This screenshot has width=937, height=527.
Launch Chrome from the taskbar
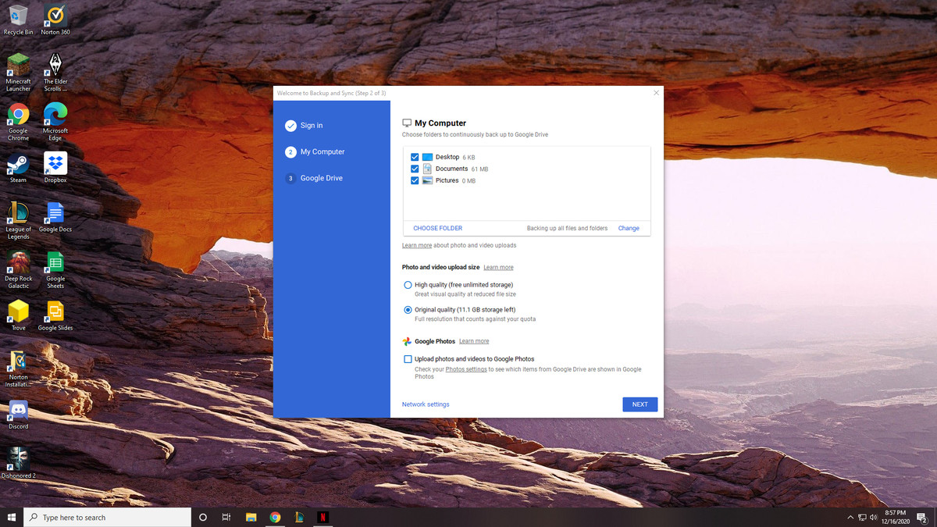pyautogui.click(x=275, y=517)
